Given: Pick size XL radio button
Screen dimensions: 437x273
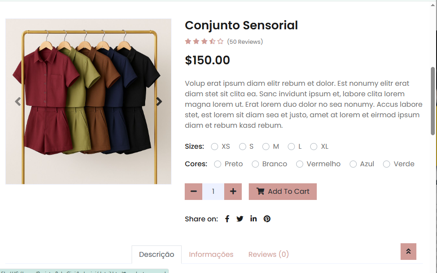Looking at the screenshot, I should pos(314,147).
